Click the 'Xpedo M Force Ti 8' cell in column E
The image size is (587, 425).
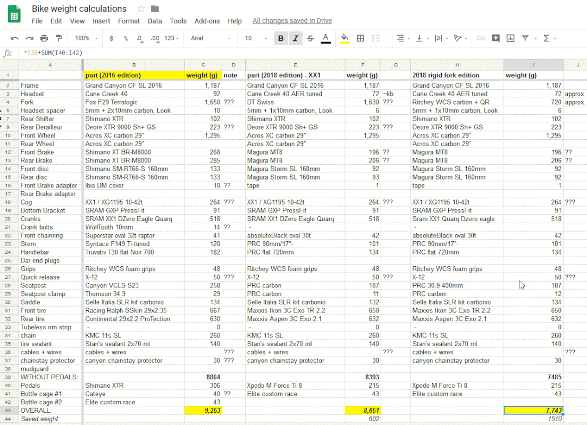295,385
